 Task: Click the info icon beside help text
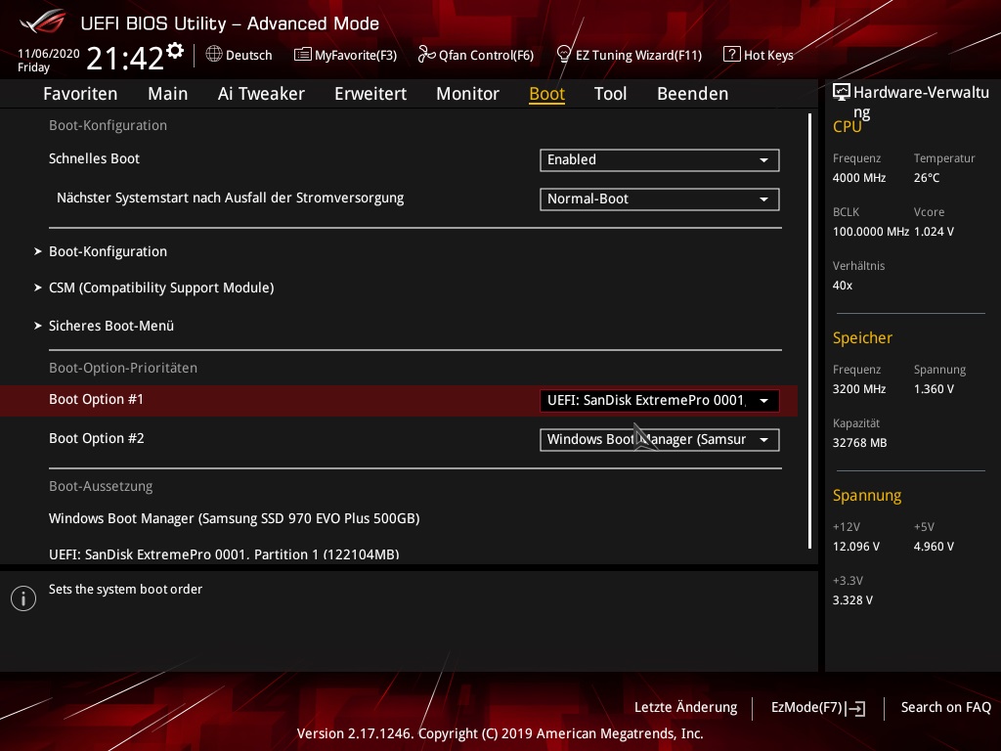pos(23,598)
